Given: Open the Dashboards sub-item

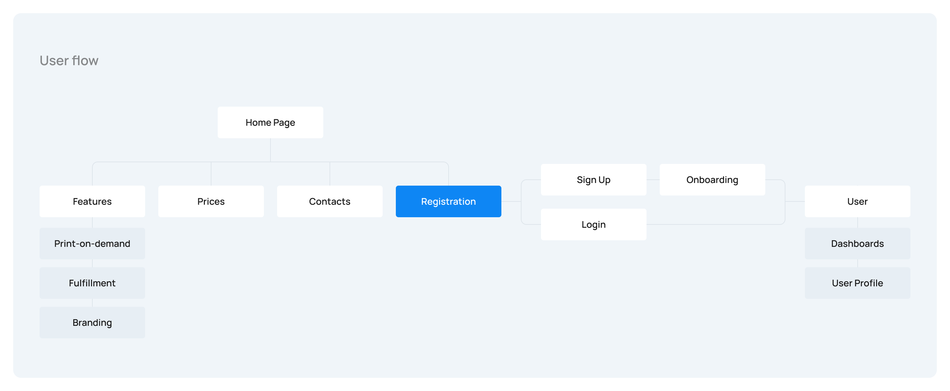Looking at the screenshot, I should tap(857, 244).
